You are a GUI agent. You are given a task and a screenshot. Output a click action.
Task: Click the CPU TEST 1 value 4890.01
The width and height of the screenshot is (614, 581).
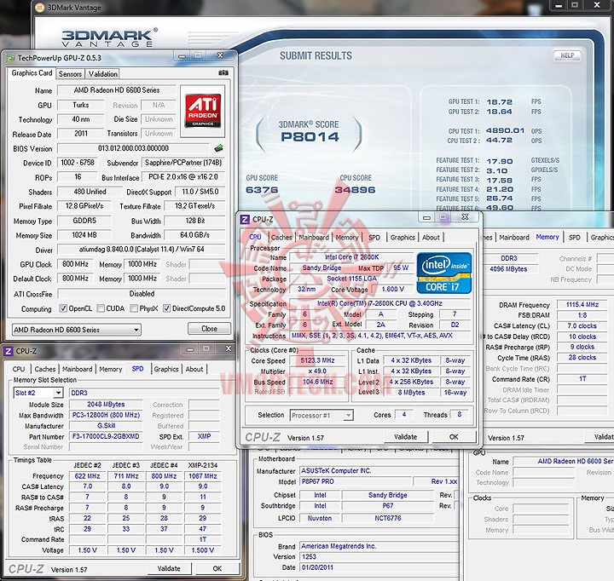(x=505, y=130)
